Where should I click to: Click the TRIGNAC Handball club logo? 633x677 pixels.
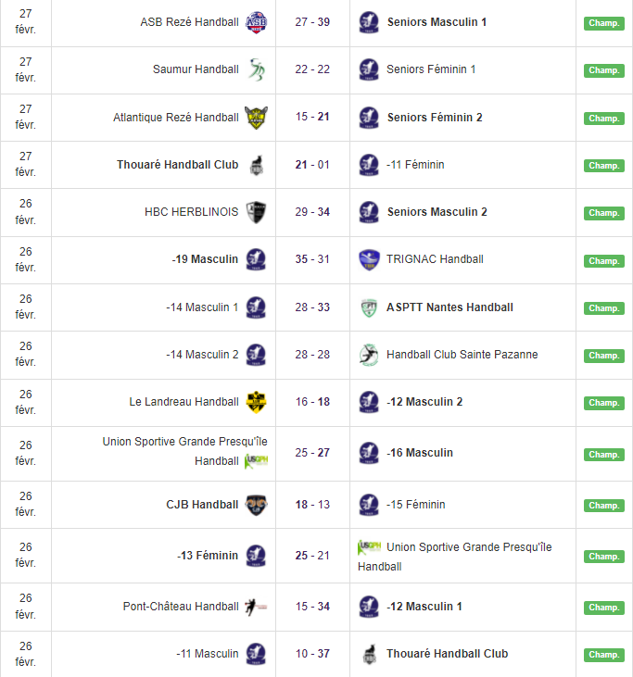(369, 259)
